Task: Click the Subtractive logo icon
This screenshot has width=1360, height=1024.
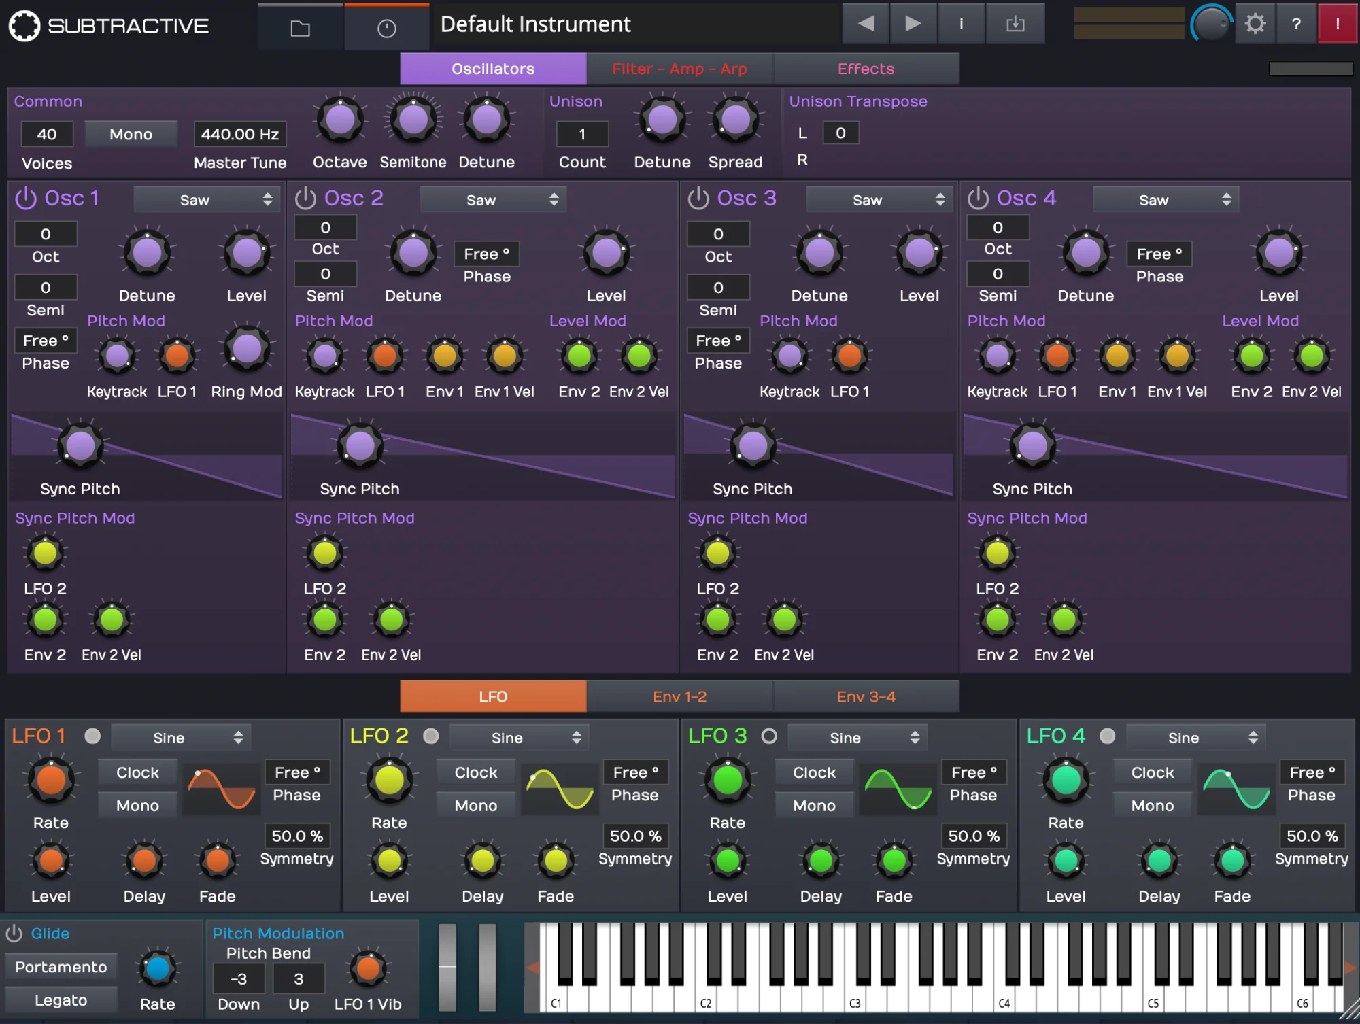Action: (x=24, y=26)
